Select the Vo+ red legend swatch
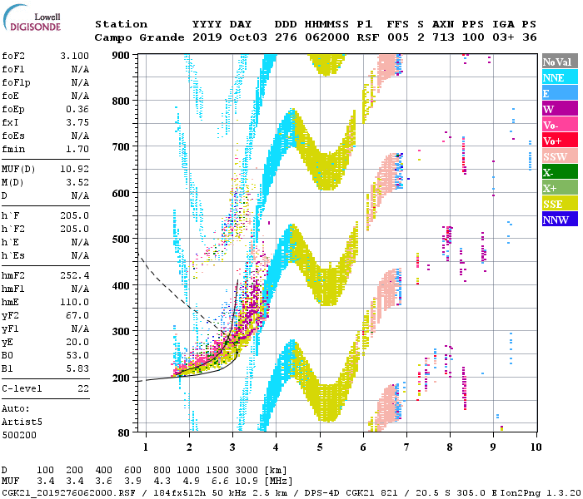This screenshot has width=583, height=499. click(560, 141)
